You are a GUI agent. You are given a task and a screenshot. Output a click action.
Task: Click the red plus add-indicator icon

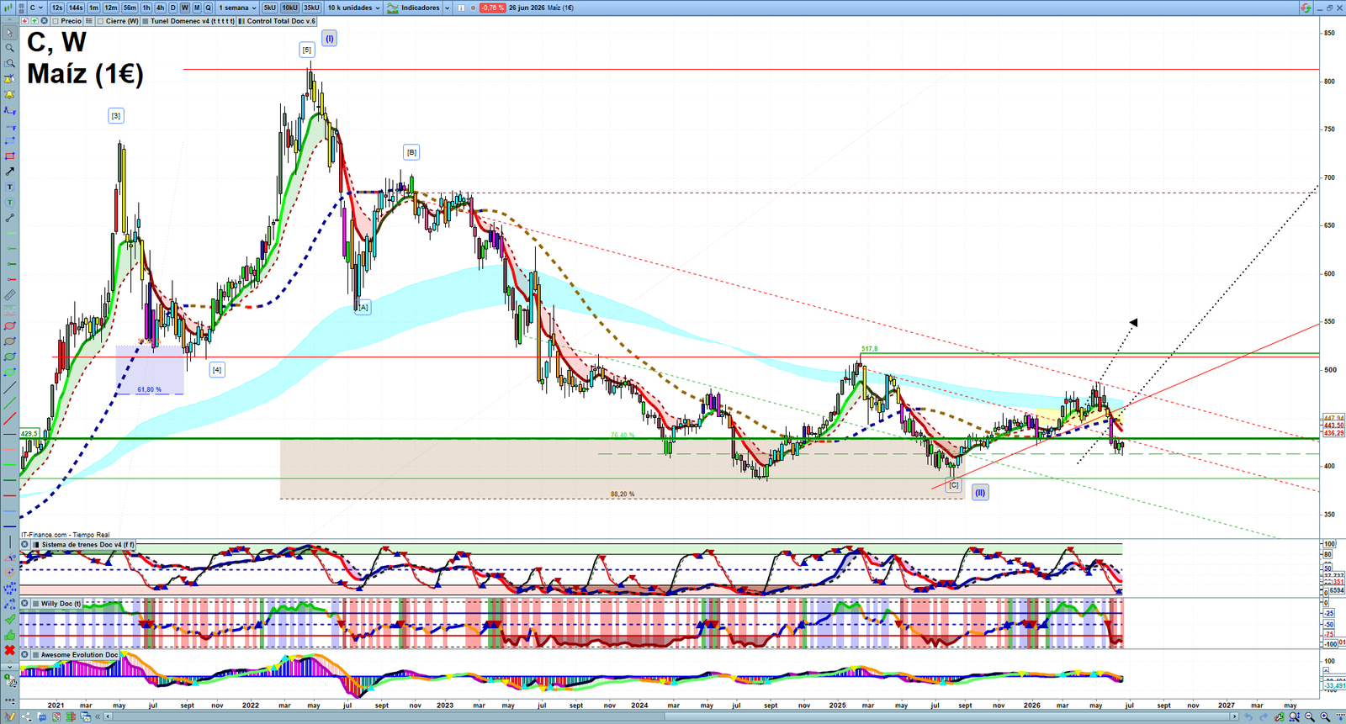tap(24, 21)
